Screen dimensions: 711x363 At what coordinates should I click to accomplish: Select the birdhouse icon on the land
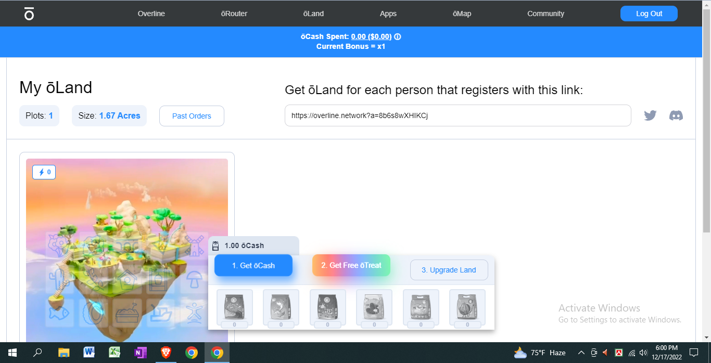(126, 279)
